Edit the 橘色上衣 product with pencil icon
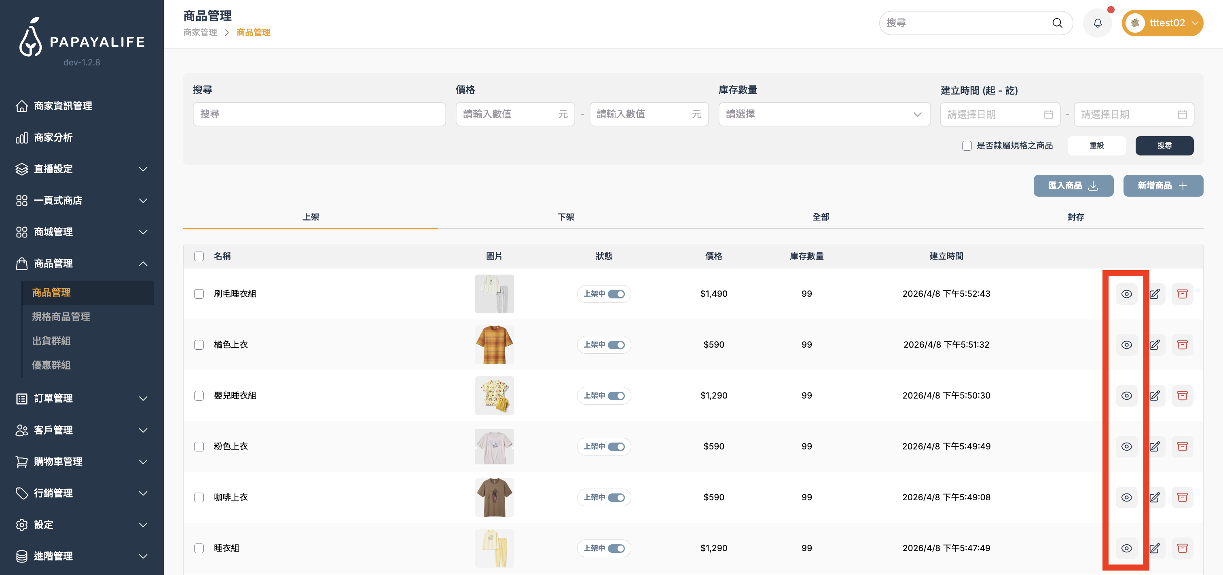This screenshot has height=575, width=1223. click(x=1155, y=344)
